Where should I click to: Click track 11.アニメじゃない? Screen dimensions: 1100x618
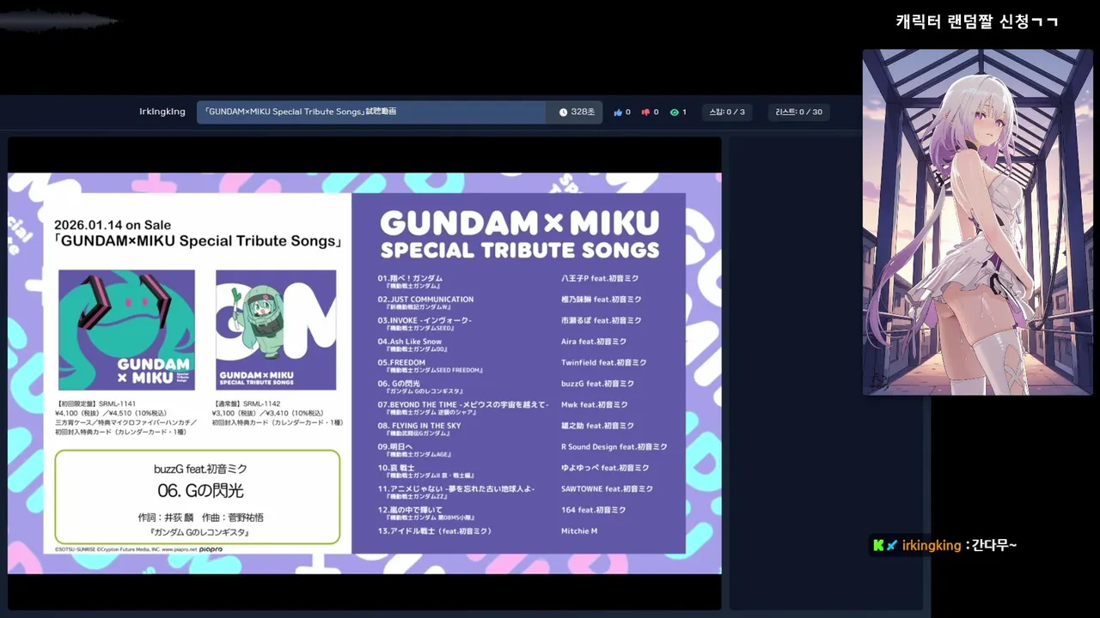pos(456,488)
